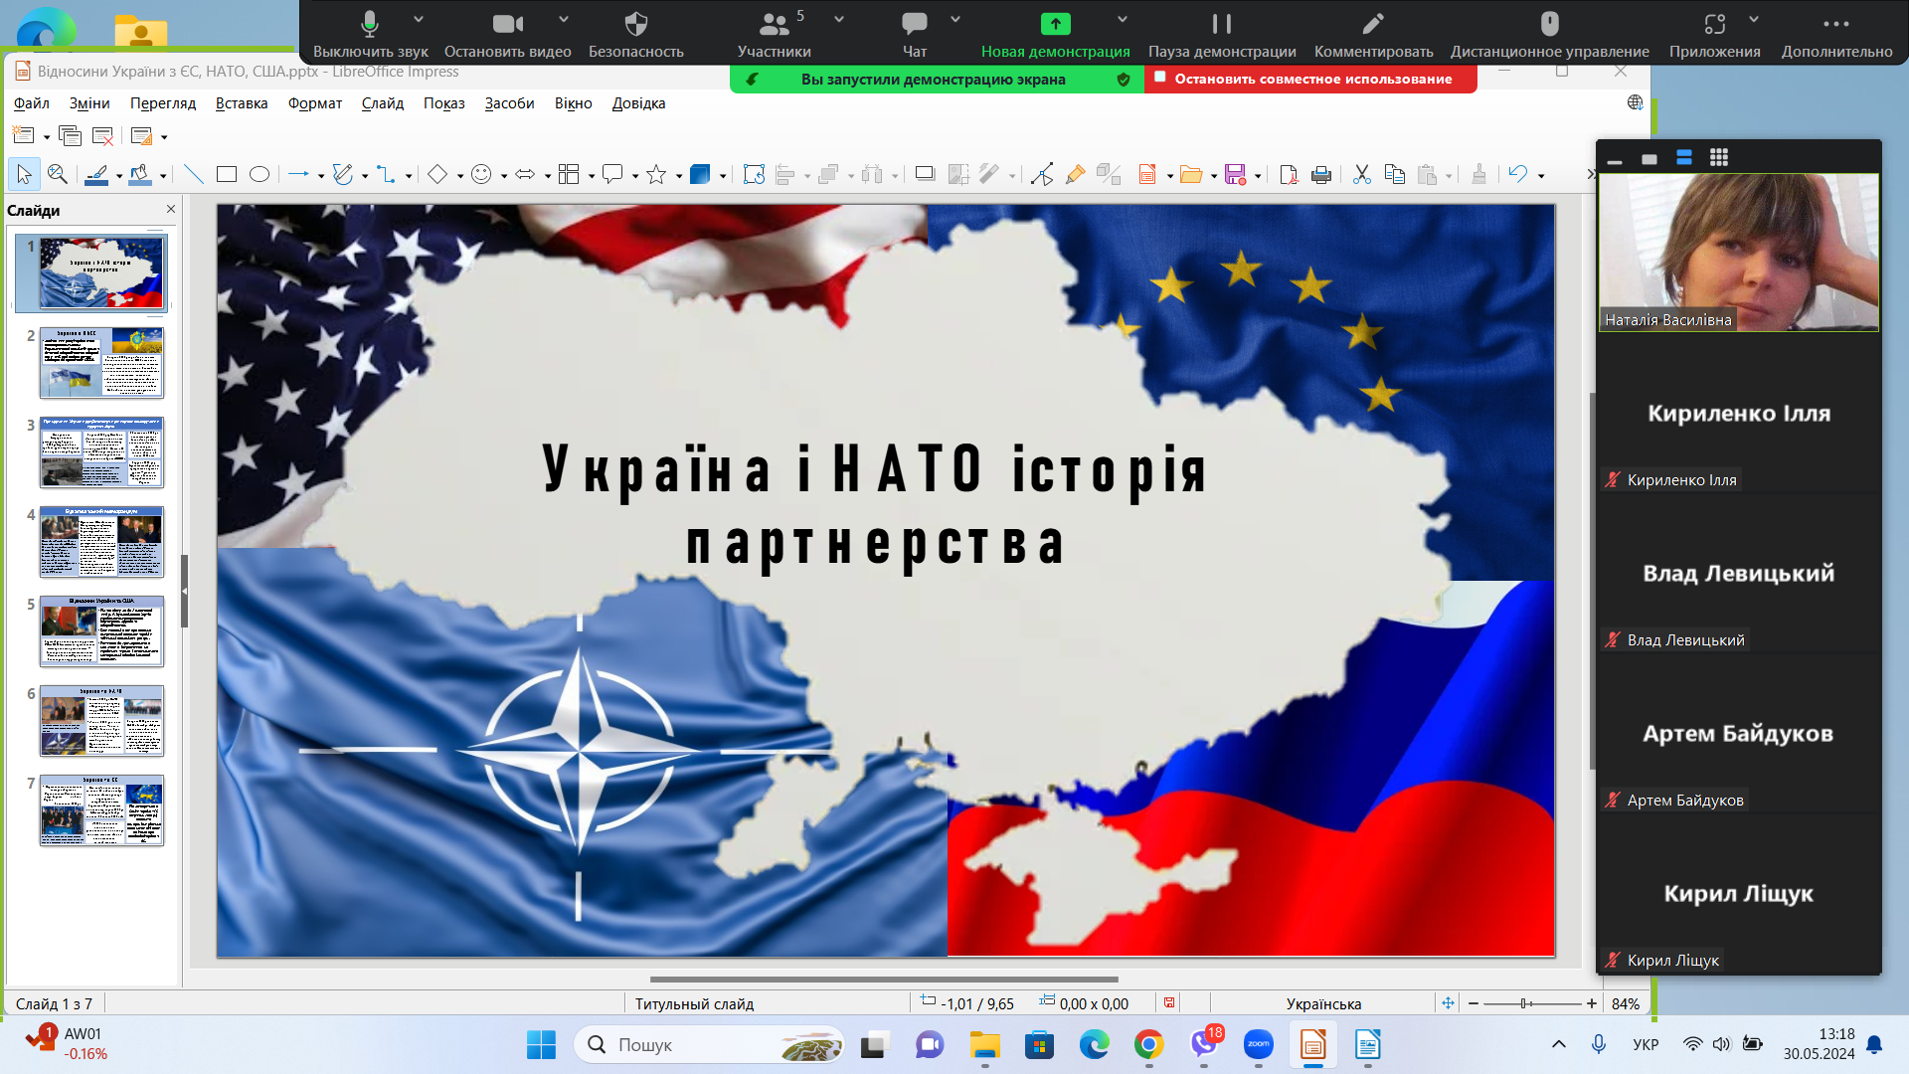Open the Перегляд menu
The image size is (1909, 1074).
coord(163,103)
